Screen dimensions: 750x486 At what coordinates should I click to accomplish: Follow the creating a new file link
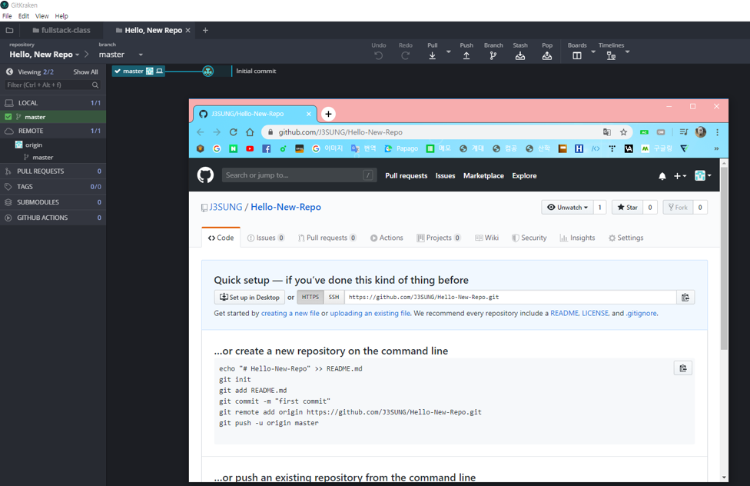click(x=290, y=313)
